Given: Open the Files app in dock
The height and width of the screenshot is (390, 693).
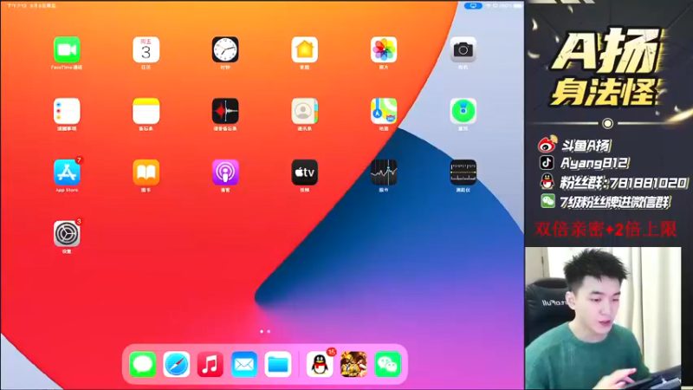Looking at the screenshot, I should click(x=277, y=365).
